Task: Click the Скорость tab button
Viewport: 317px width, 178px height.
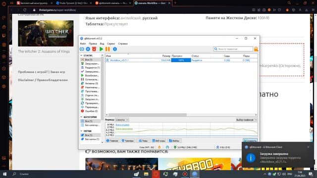Action: [250, 140]
